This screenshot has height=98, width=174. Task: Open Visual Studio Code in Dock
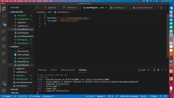(171, 71)
